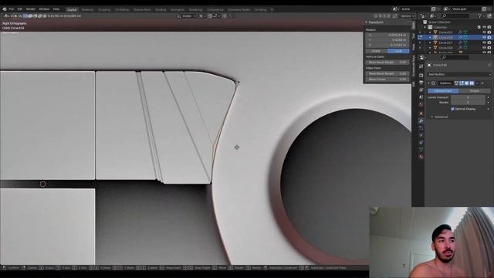The width and height of the screenshot is (494, 278).
Task: Toggle Subdivision modifier show in edit mode
Action: click(x=462, y=83)
